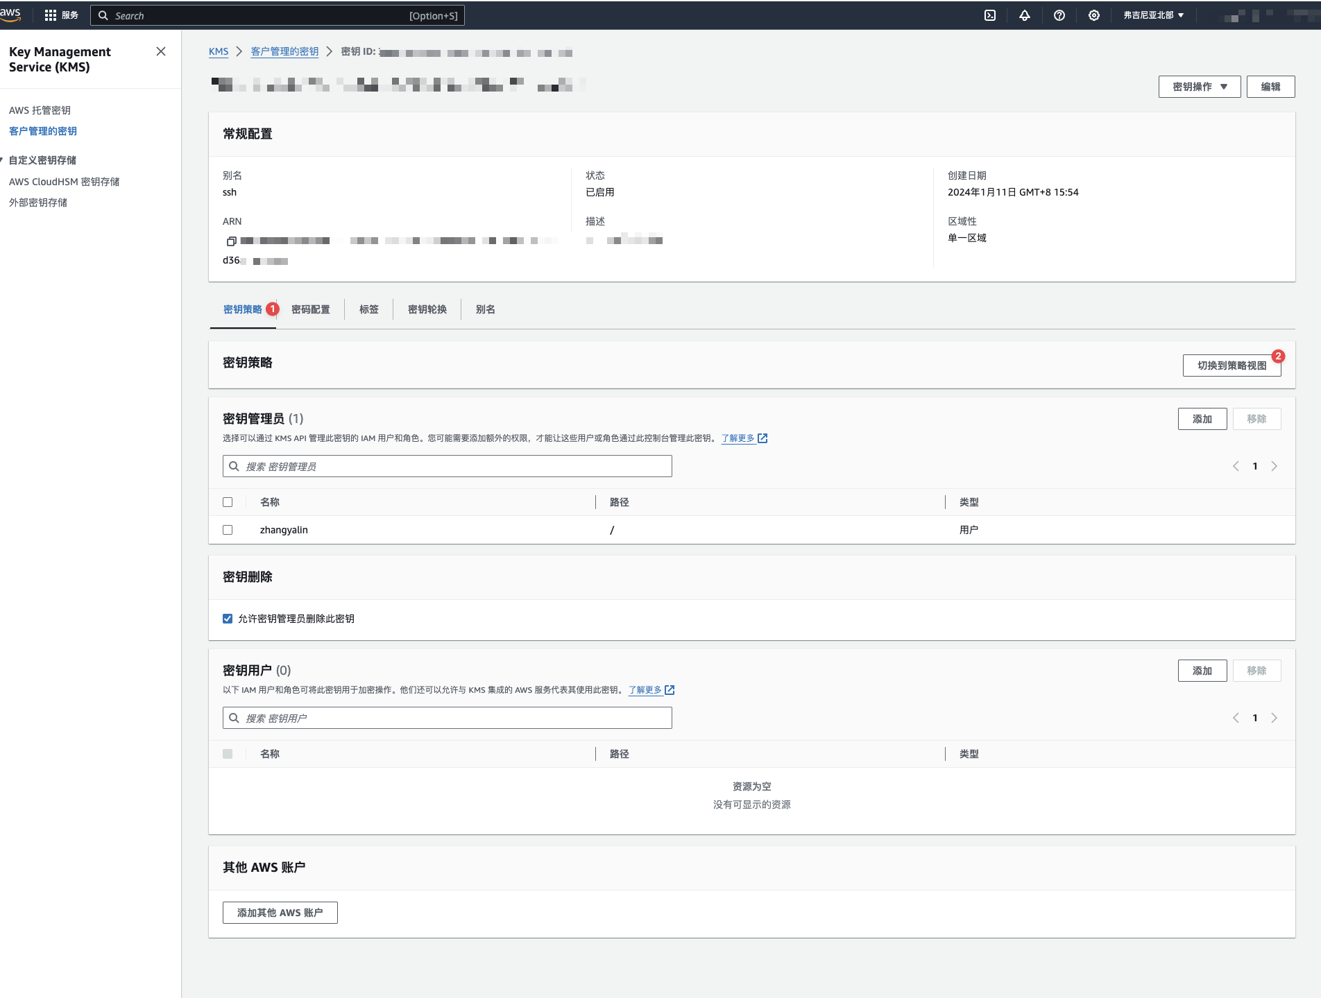Image resolution: width=1321 pixels, height=998 pixels.
Task: Select 客户管理的密钥 in sidebar
Action: click(43, 131)
